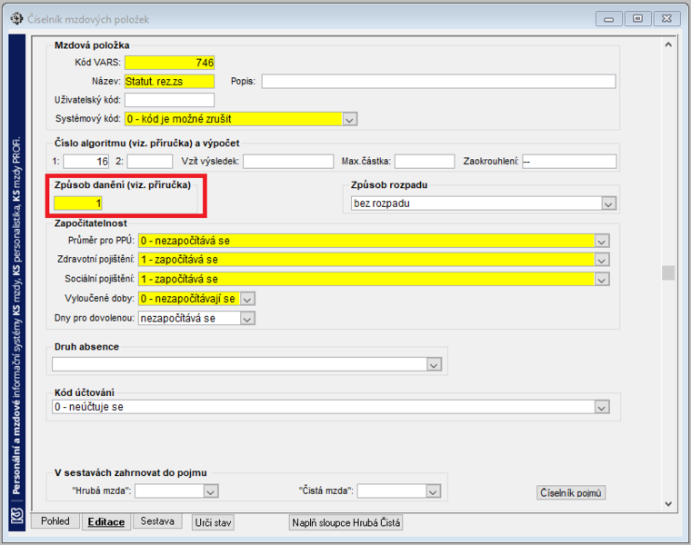Open the "Čistá mzda" dropdown

tap(433, 491)
